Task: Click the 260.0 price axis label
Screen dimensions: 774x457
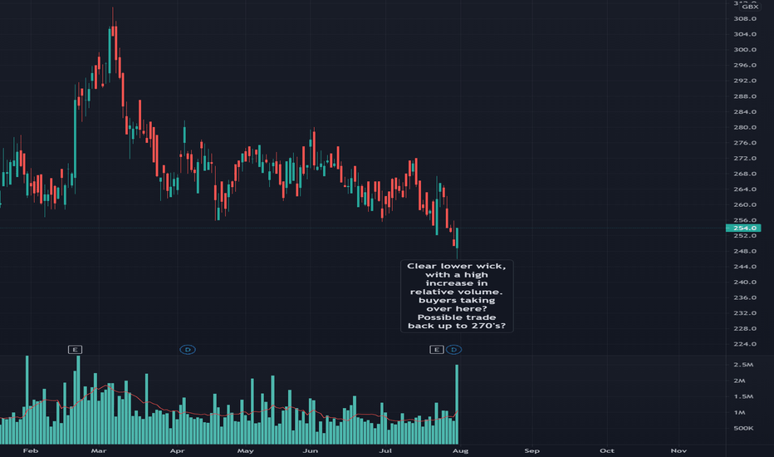Action: point(745,204)
